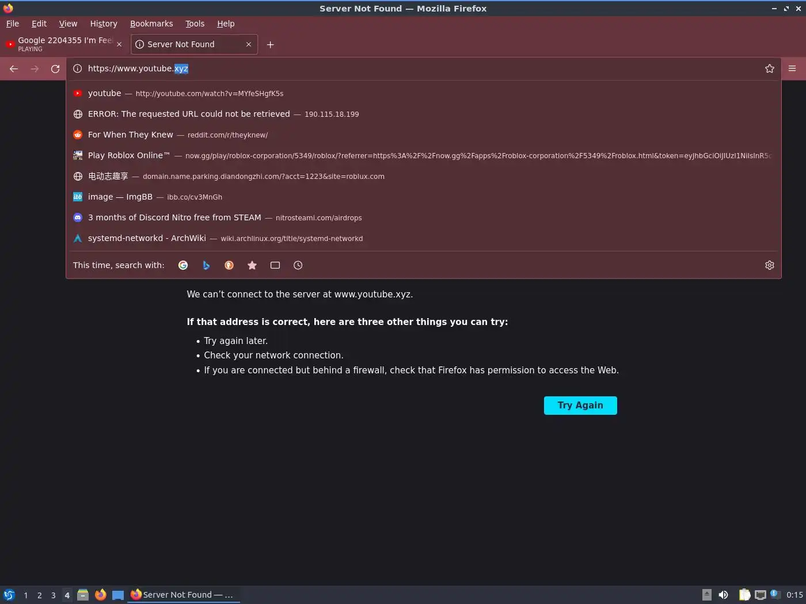Switch to workspace 4 in taskbar
806x604 pixels.
(x=67, y=595)
